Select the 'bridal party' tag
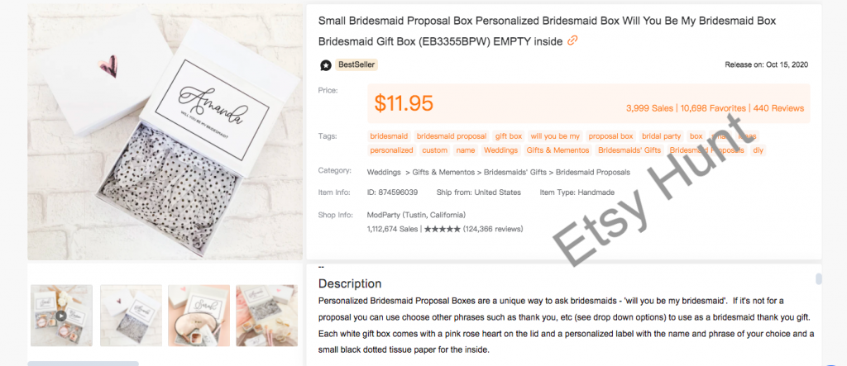 click(x=662, y=135)
